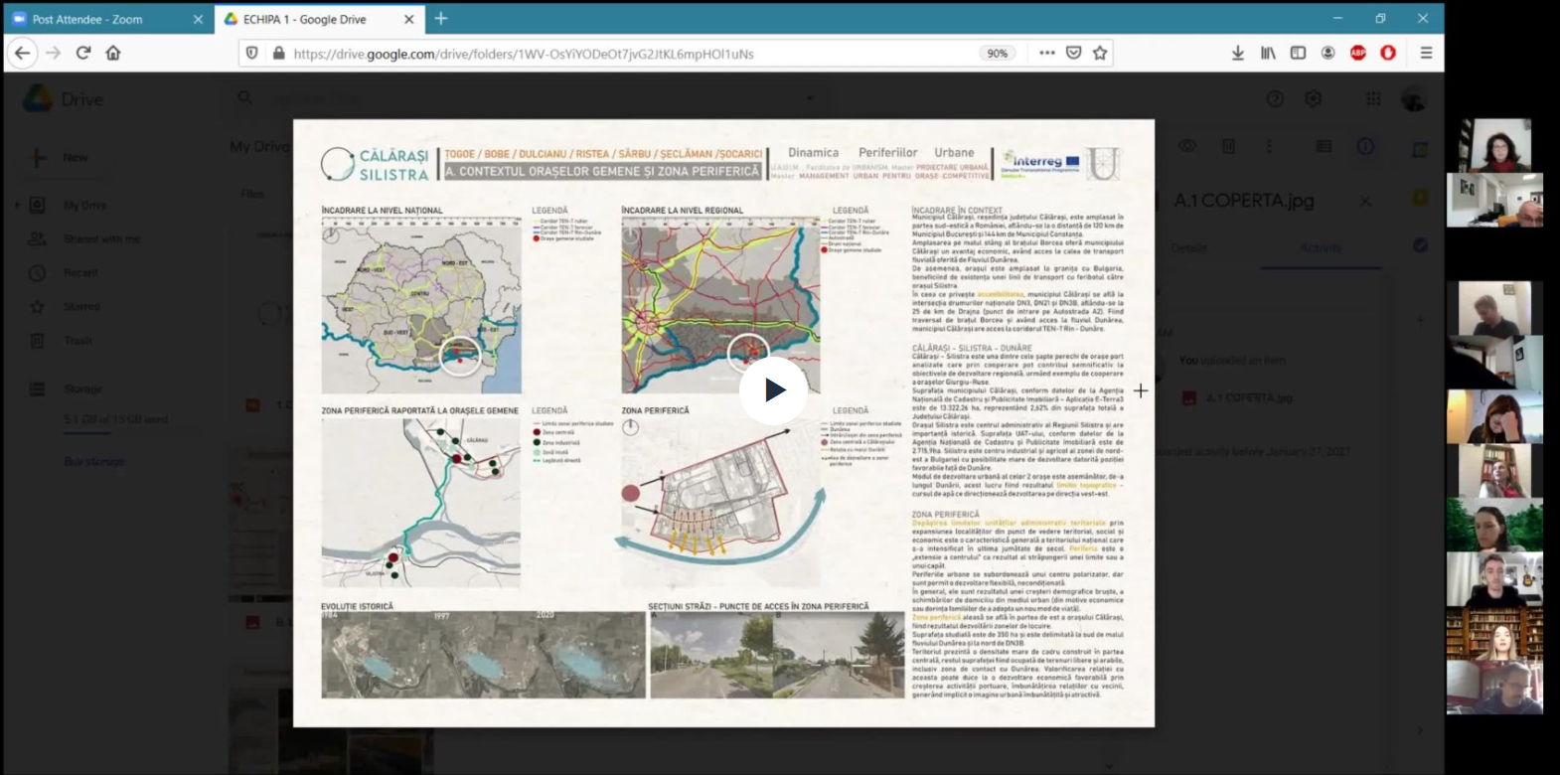Toggle the view details info button
The height and width of the screenshot is (775, 1560).
click(x=1365, y=146)
